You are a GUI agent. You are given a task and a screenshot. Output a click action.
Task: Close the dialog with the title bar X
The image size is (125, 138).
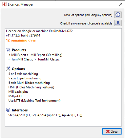point(121,4)
